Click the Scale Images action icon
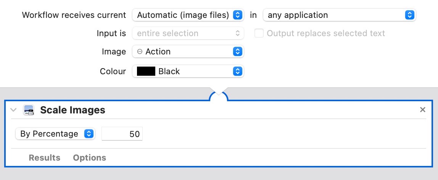438x180 pixels. (29, 110)
